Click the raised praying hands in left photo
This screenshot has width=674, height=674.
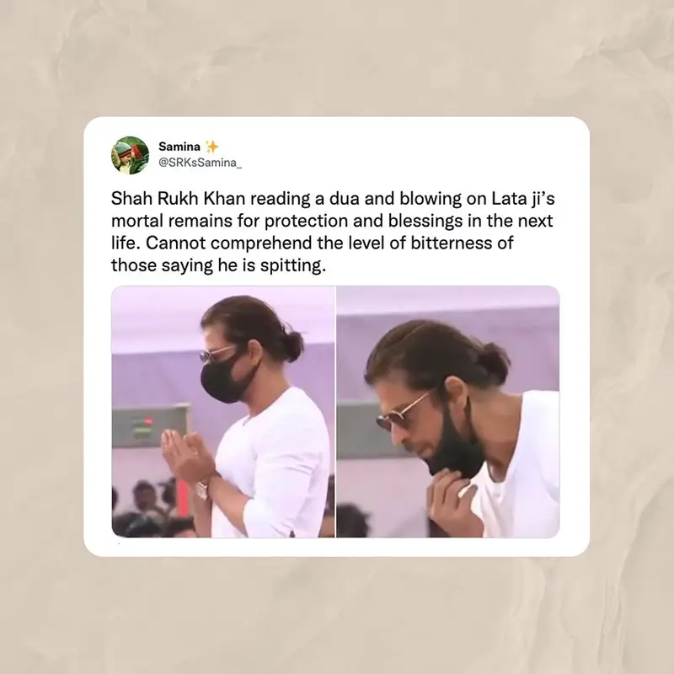click(x=186, y=457)
